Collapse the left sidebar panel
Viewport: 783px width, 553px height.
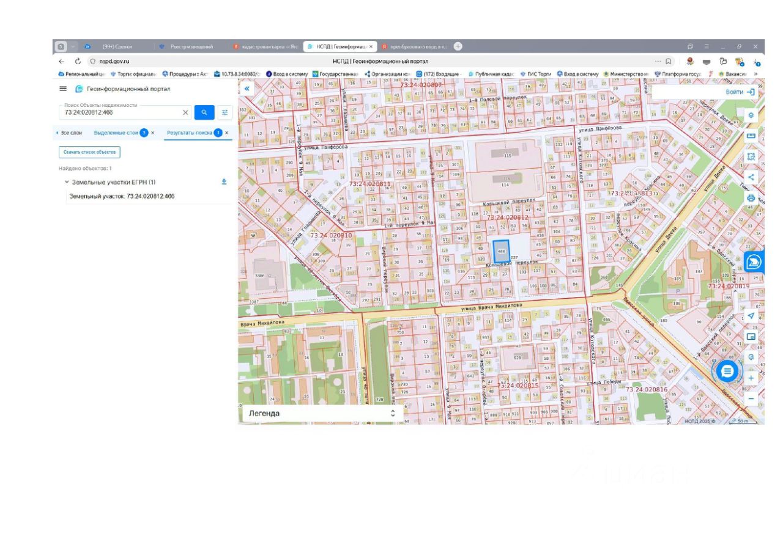coord(247,89)
